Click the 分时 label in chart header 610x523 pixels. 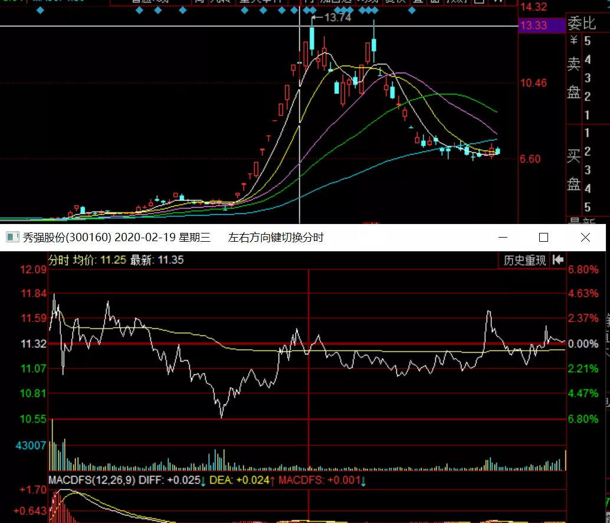pyautogui.click(x=59, y=260)
